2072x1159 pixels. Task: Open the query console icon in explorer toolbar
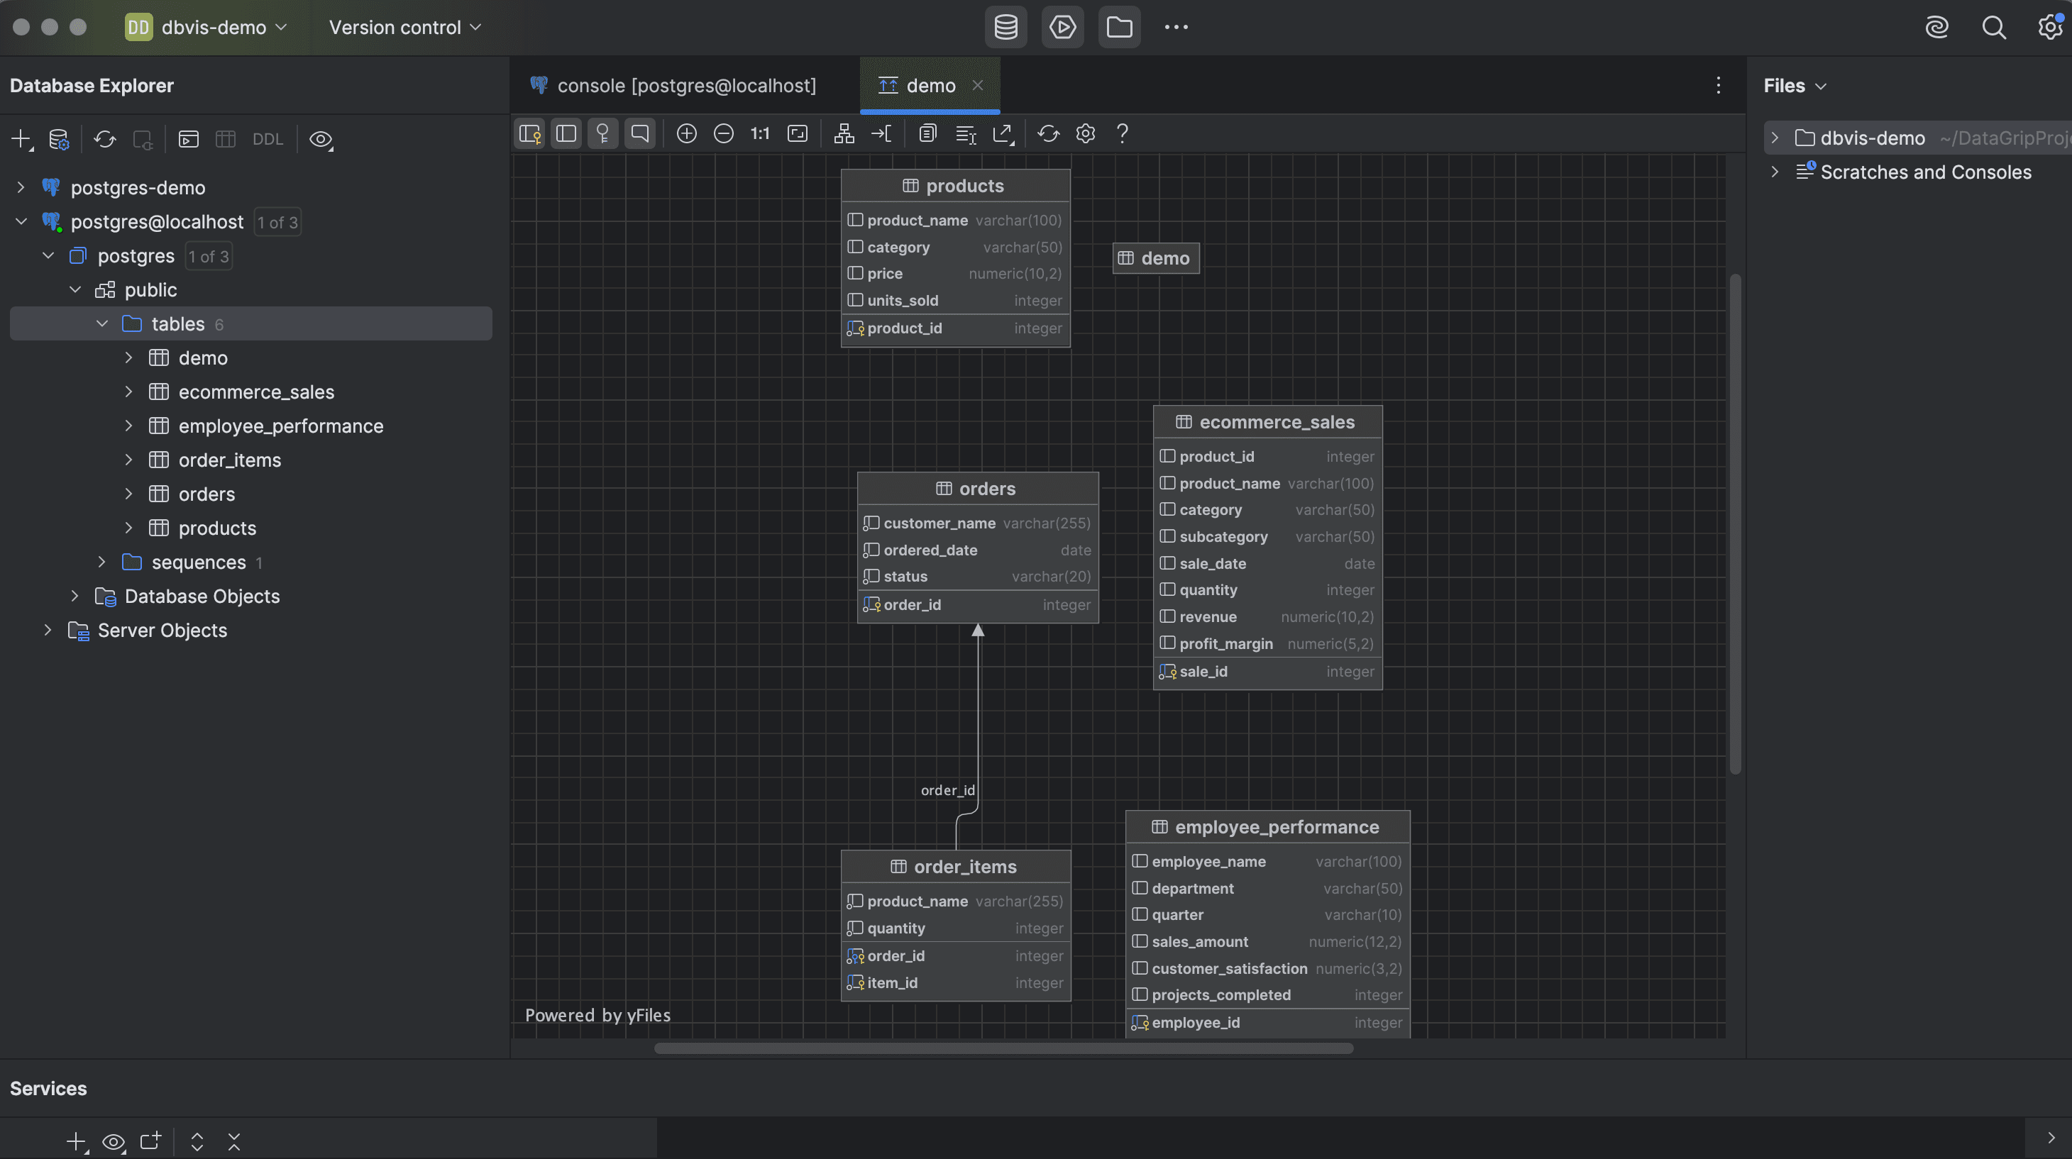pos(188,139)
